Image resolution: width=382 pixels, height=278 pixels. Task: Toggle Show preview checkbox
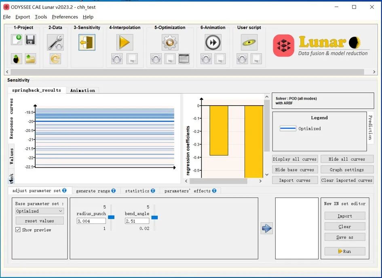pyautogui.click(x=18, y=230)
